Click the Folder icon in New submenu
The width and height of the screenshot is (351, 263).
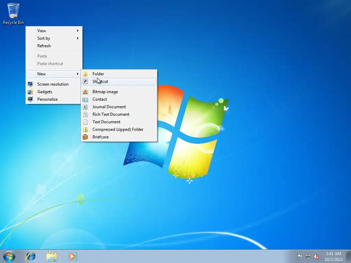coord(85,74)
